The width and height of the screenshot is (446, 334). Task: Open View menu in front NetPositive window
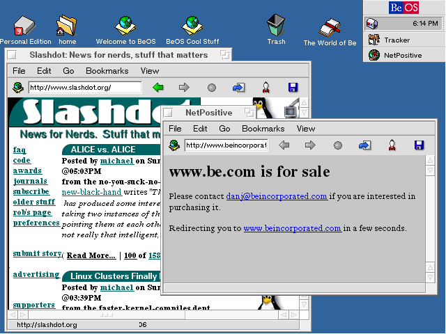coord(306,129)
